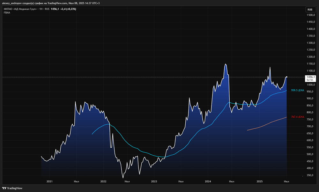The height and width of the screenshot is (192, 319).
Task: Click the 1350,0 price axis label
Action: 311,36
